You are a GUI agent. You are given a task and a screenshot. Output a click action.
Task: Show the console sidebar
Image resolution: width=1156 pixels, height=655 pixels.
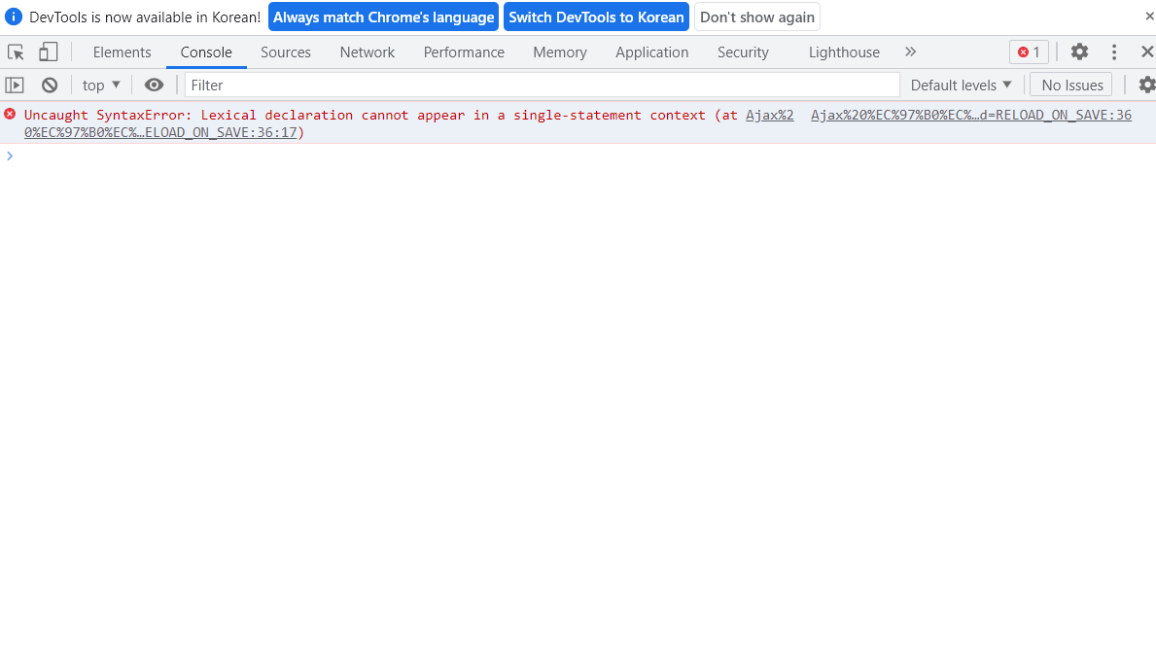[x=15, y=86]
